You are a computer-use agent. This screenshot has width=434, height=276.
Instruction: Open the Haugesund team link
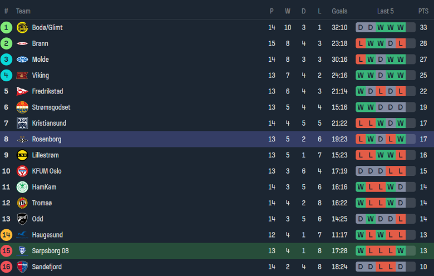click(x=48, y=235)
